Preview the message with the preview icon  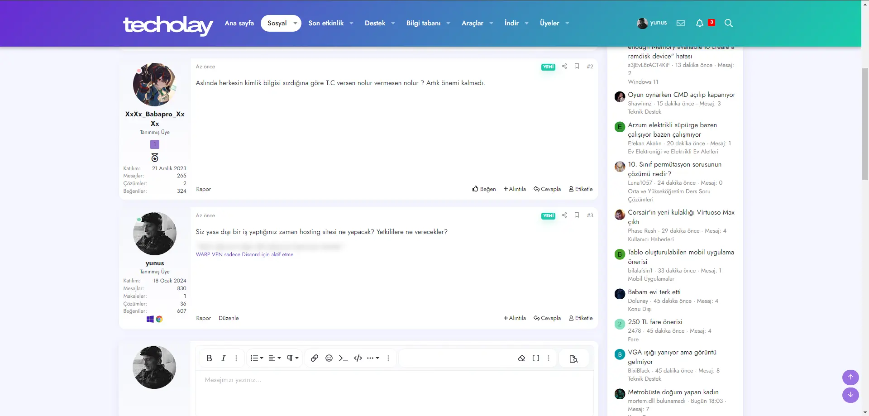(x=574, y=359)
